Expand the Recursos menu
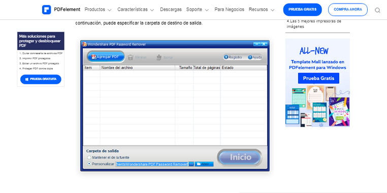This screenshot has height=193, width=387. click(262, 10)
